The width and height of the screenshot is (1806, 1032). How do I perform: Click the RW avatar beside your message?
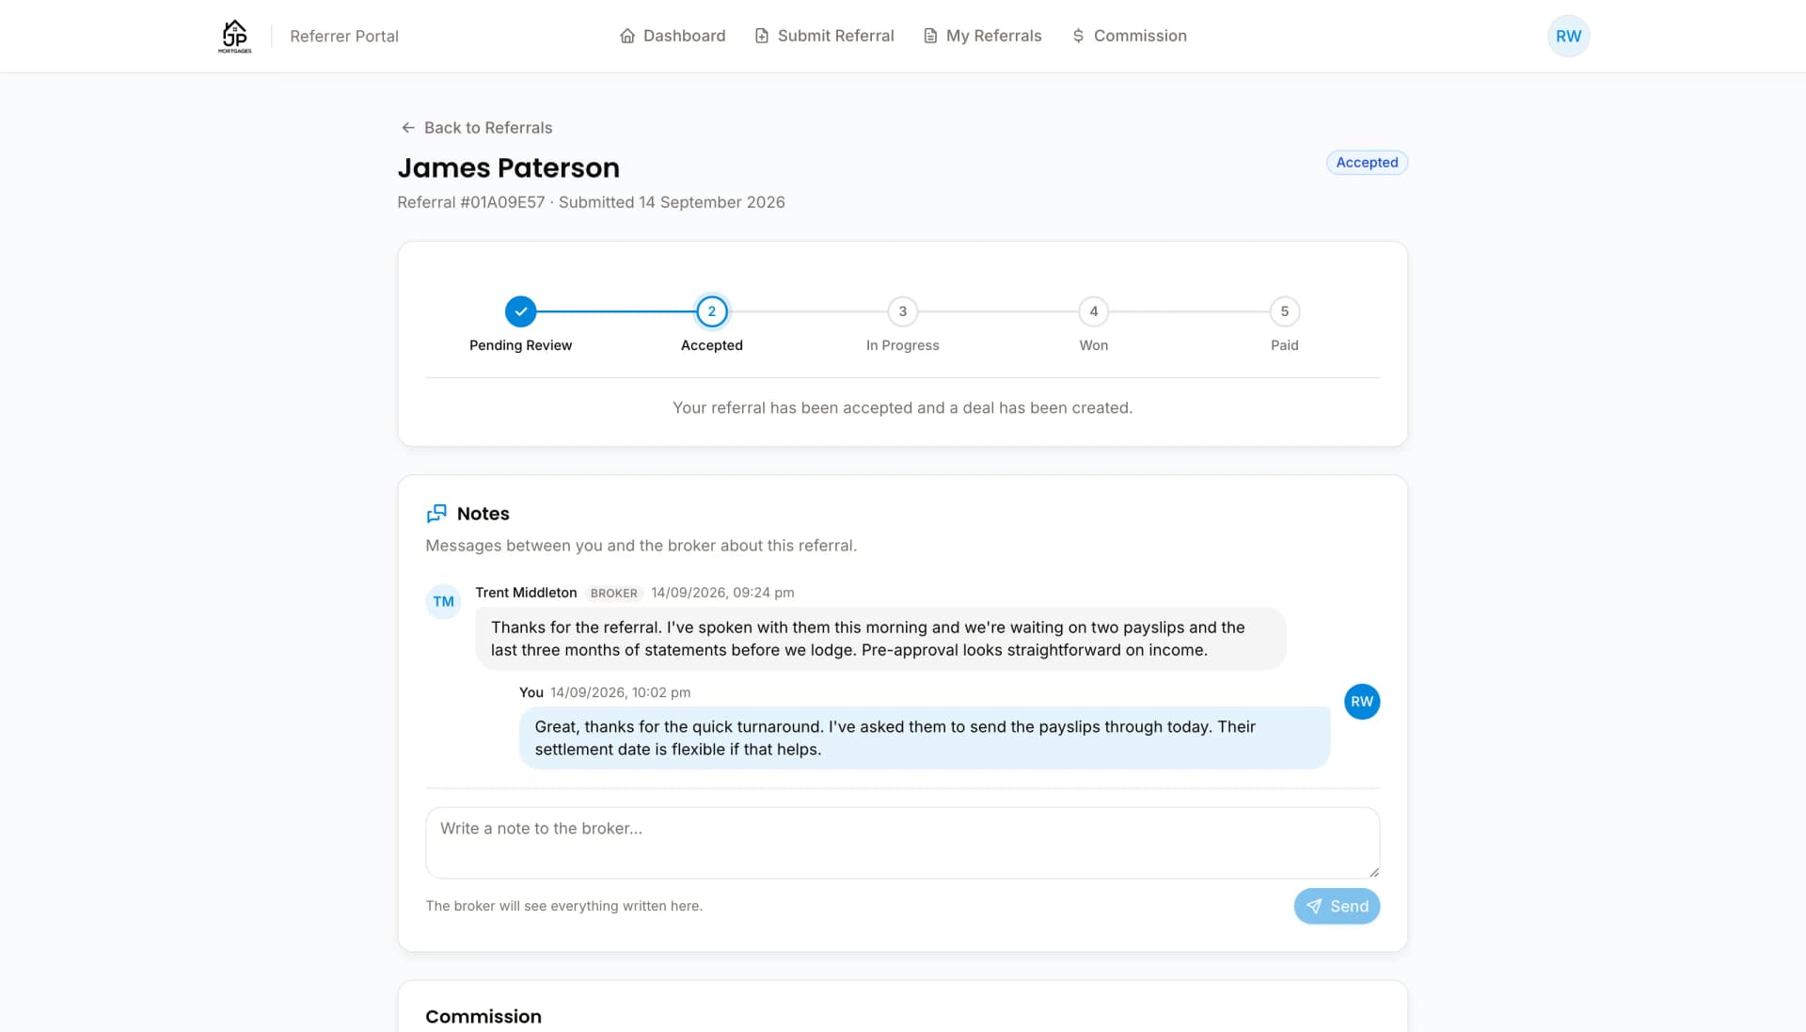[x=1361, y=702]
